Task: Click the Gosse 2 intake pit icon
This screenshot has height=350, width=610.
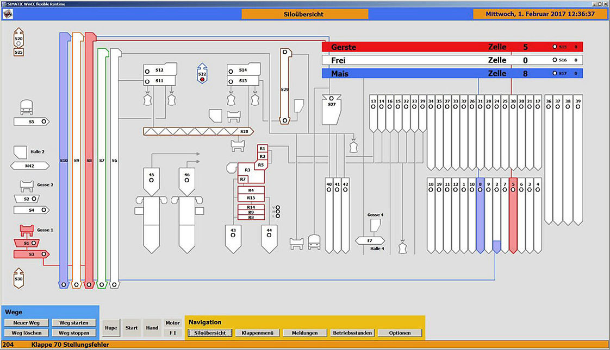Action: tap(27, 186)
